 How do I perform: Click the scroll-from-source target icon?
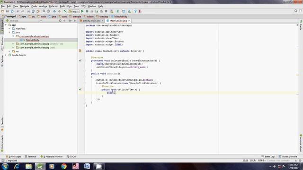tap(60, 21)
